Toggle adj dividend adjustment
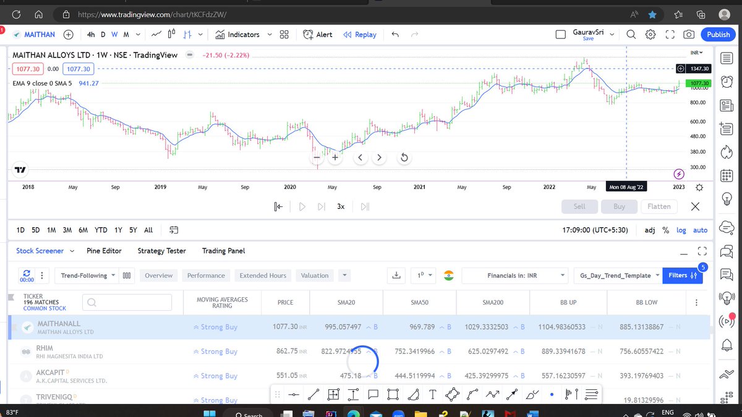Viewport: 742px width, 417px height. 649,230
